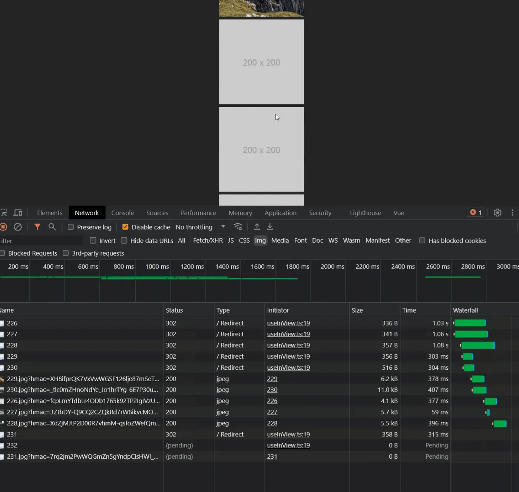Click the inspect element picker icon

[3, 213]
